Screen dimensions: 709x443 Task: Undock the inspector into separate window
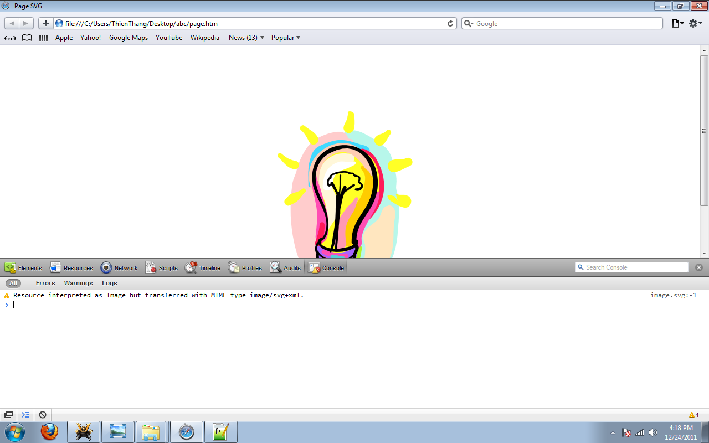pos(9,415)
